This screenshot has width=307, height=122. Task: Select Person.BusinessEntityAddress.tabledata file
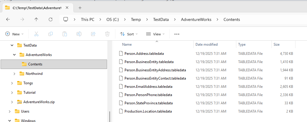click(x=155, y=70)
